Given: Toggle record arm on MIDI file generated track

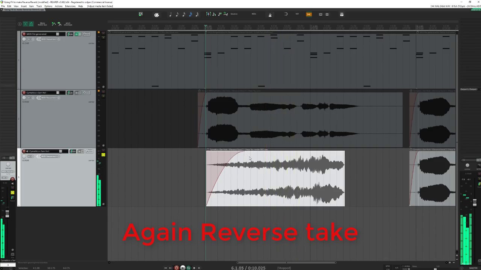Looking at the screenshot, I should click(24, 34).
